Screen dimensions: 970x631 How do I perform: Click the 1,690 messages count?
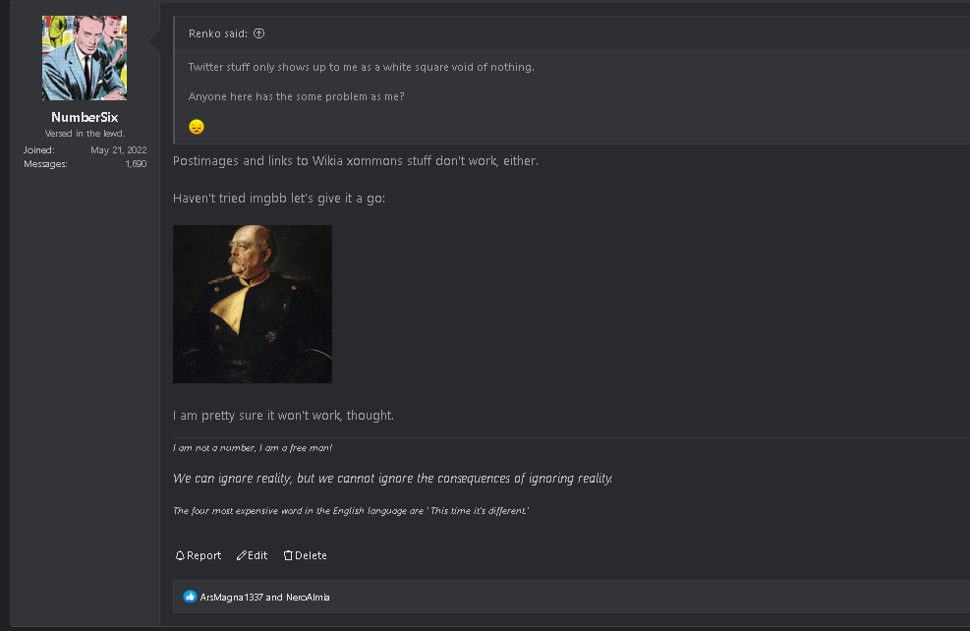(136, 164)
